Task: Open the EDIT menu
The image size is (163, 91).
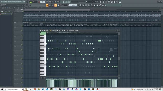Action: [4, 2]
